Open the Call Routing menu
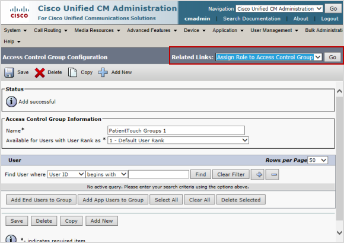This screenshot has height=243, width=344. 50,30
